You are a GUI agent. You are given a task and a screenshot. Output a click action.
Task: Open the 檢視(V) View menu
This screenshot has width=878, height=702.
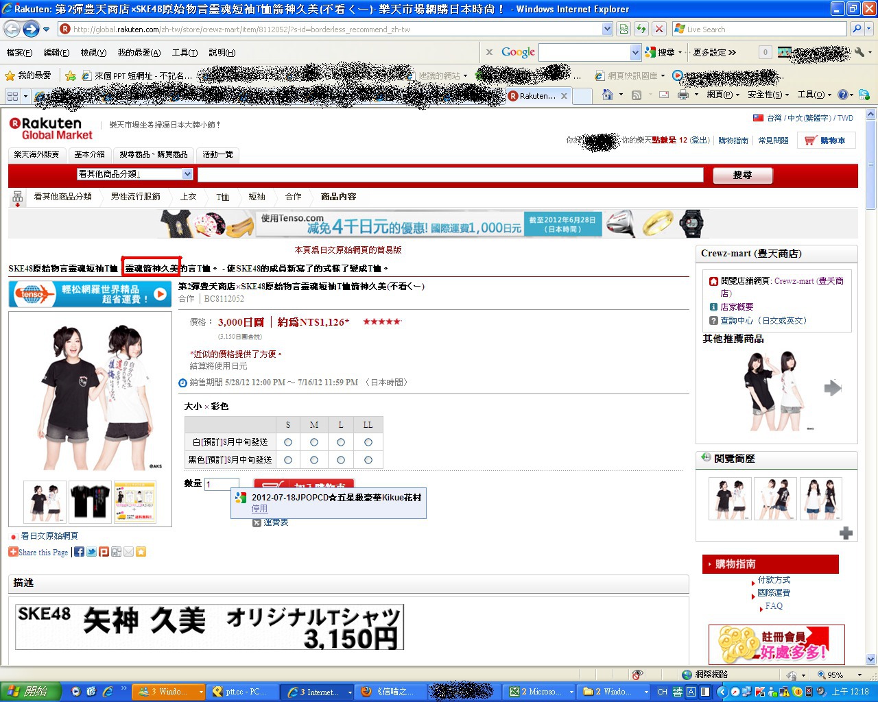(x=93, y=53)
